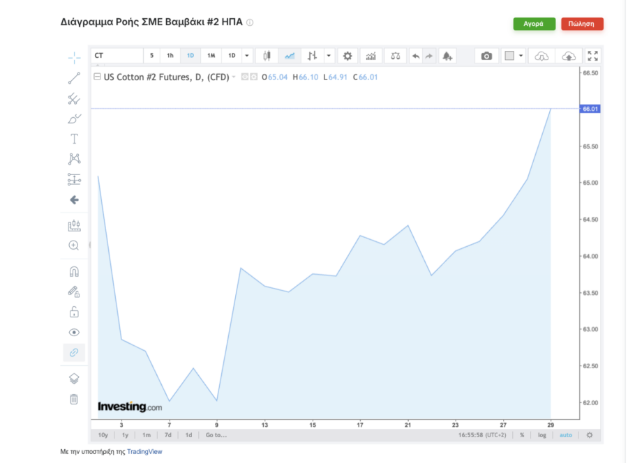Screen dimensions: 628x463
Task: Collapse the US Cotton #2 Futures legend
Action: click(97, 77)
